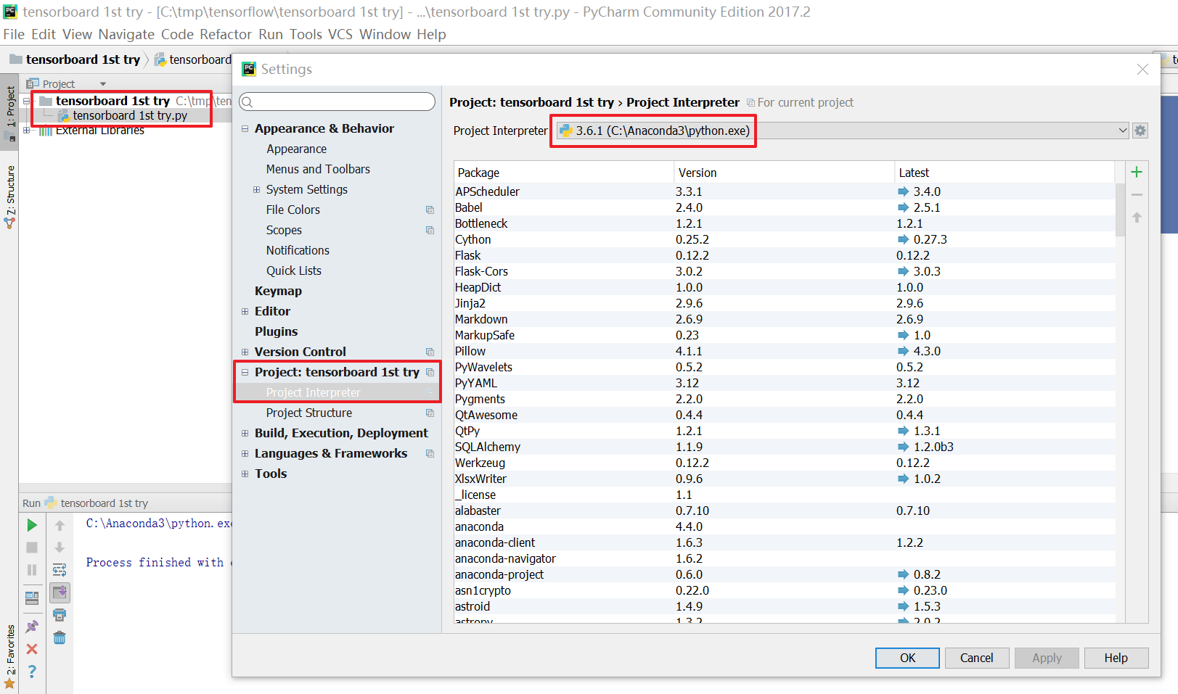This screenshot has width=1178, height=694.
Task: Click the OK button
Action: (907, 658)
